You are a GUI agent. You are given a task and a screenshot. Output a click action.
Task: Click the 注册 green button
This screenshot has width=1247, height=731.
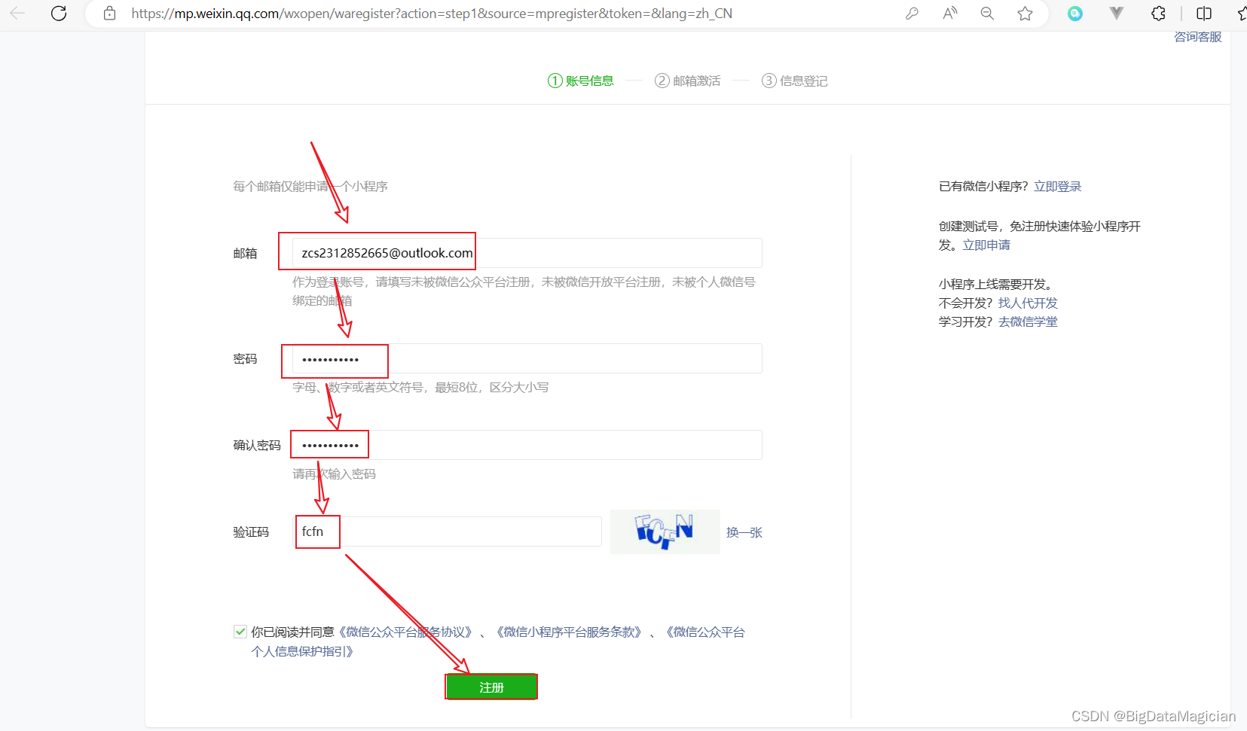[x=491, y=687]
